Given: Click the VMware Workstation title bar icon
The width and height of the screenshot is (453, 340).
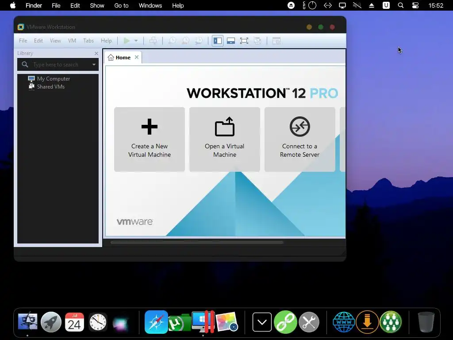Looking at the screenshot, I should point(20,27).
